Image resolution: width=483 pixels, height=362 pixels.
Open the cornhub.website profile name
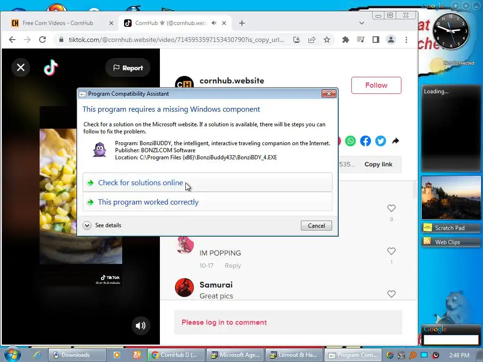(232, 81)
